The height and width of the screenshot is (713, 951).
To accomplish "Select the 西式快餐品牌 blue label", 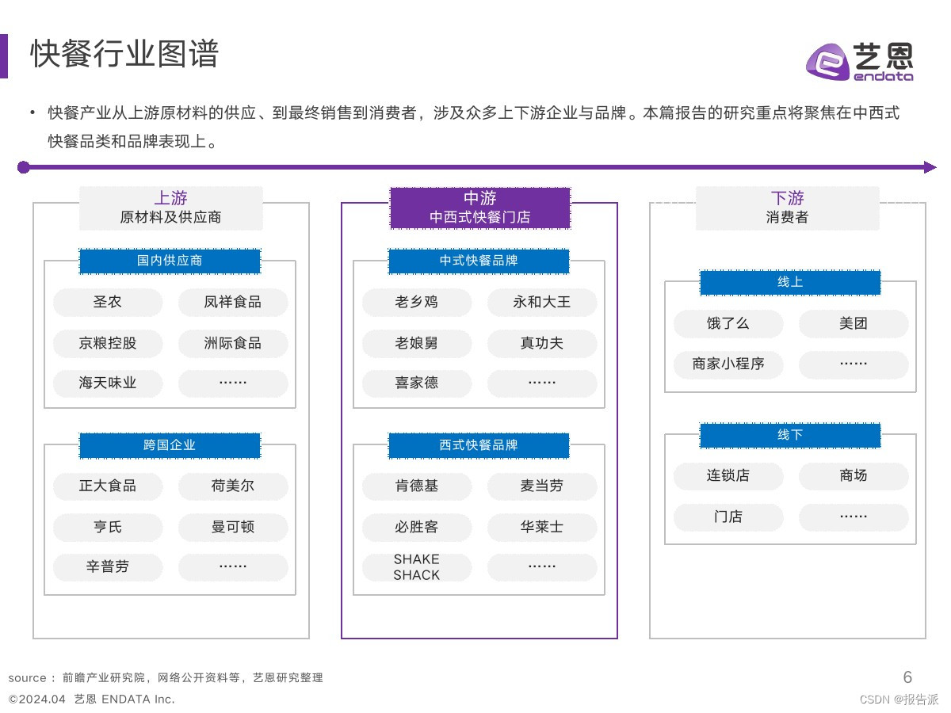I will click(479, 445).
